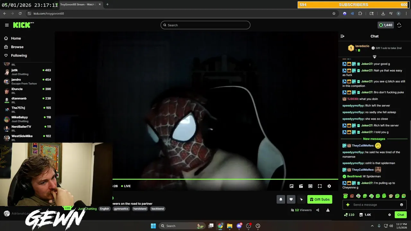Screen dimensions: 411x231
Task: Open the browser Extensions puzzle icon
Action: point(360,13)
